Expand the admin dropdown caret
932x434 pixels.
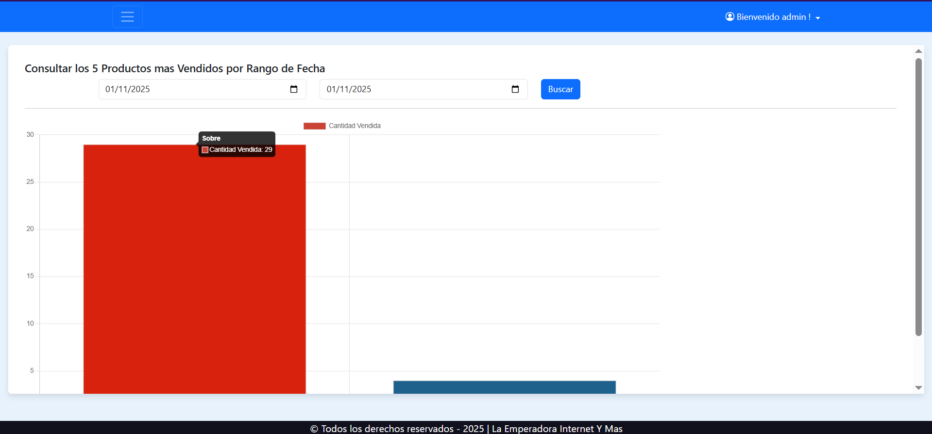pos(818,18)
